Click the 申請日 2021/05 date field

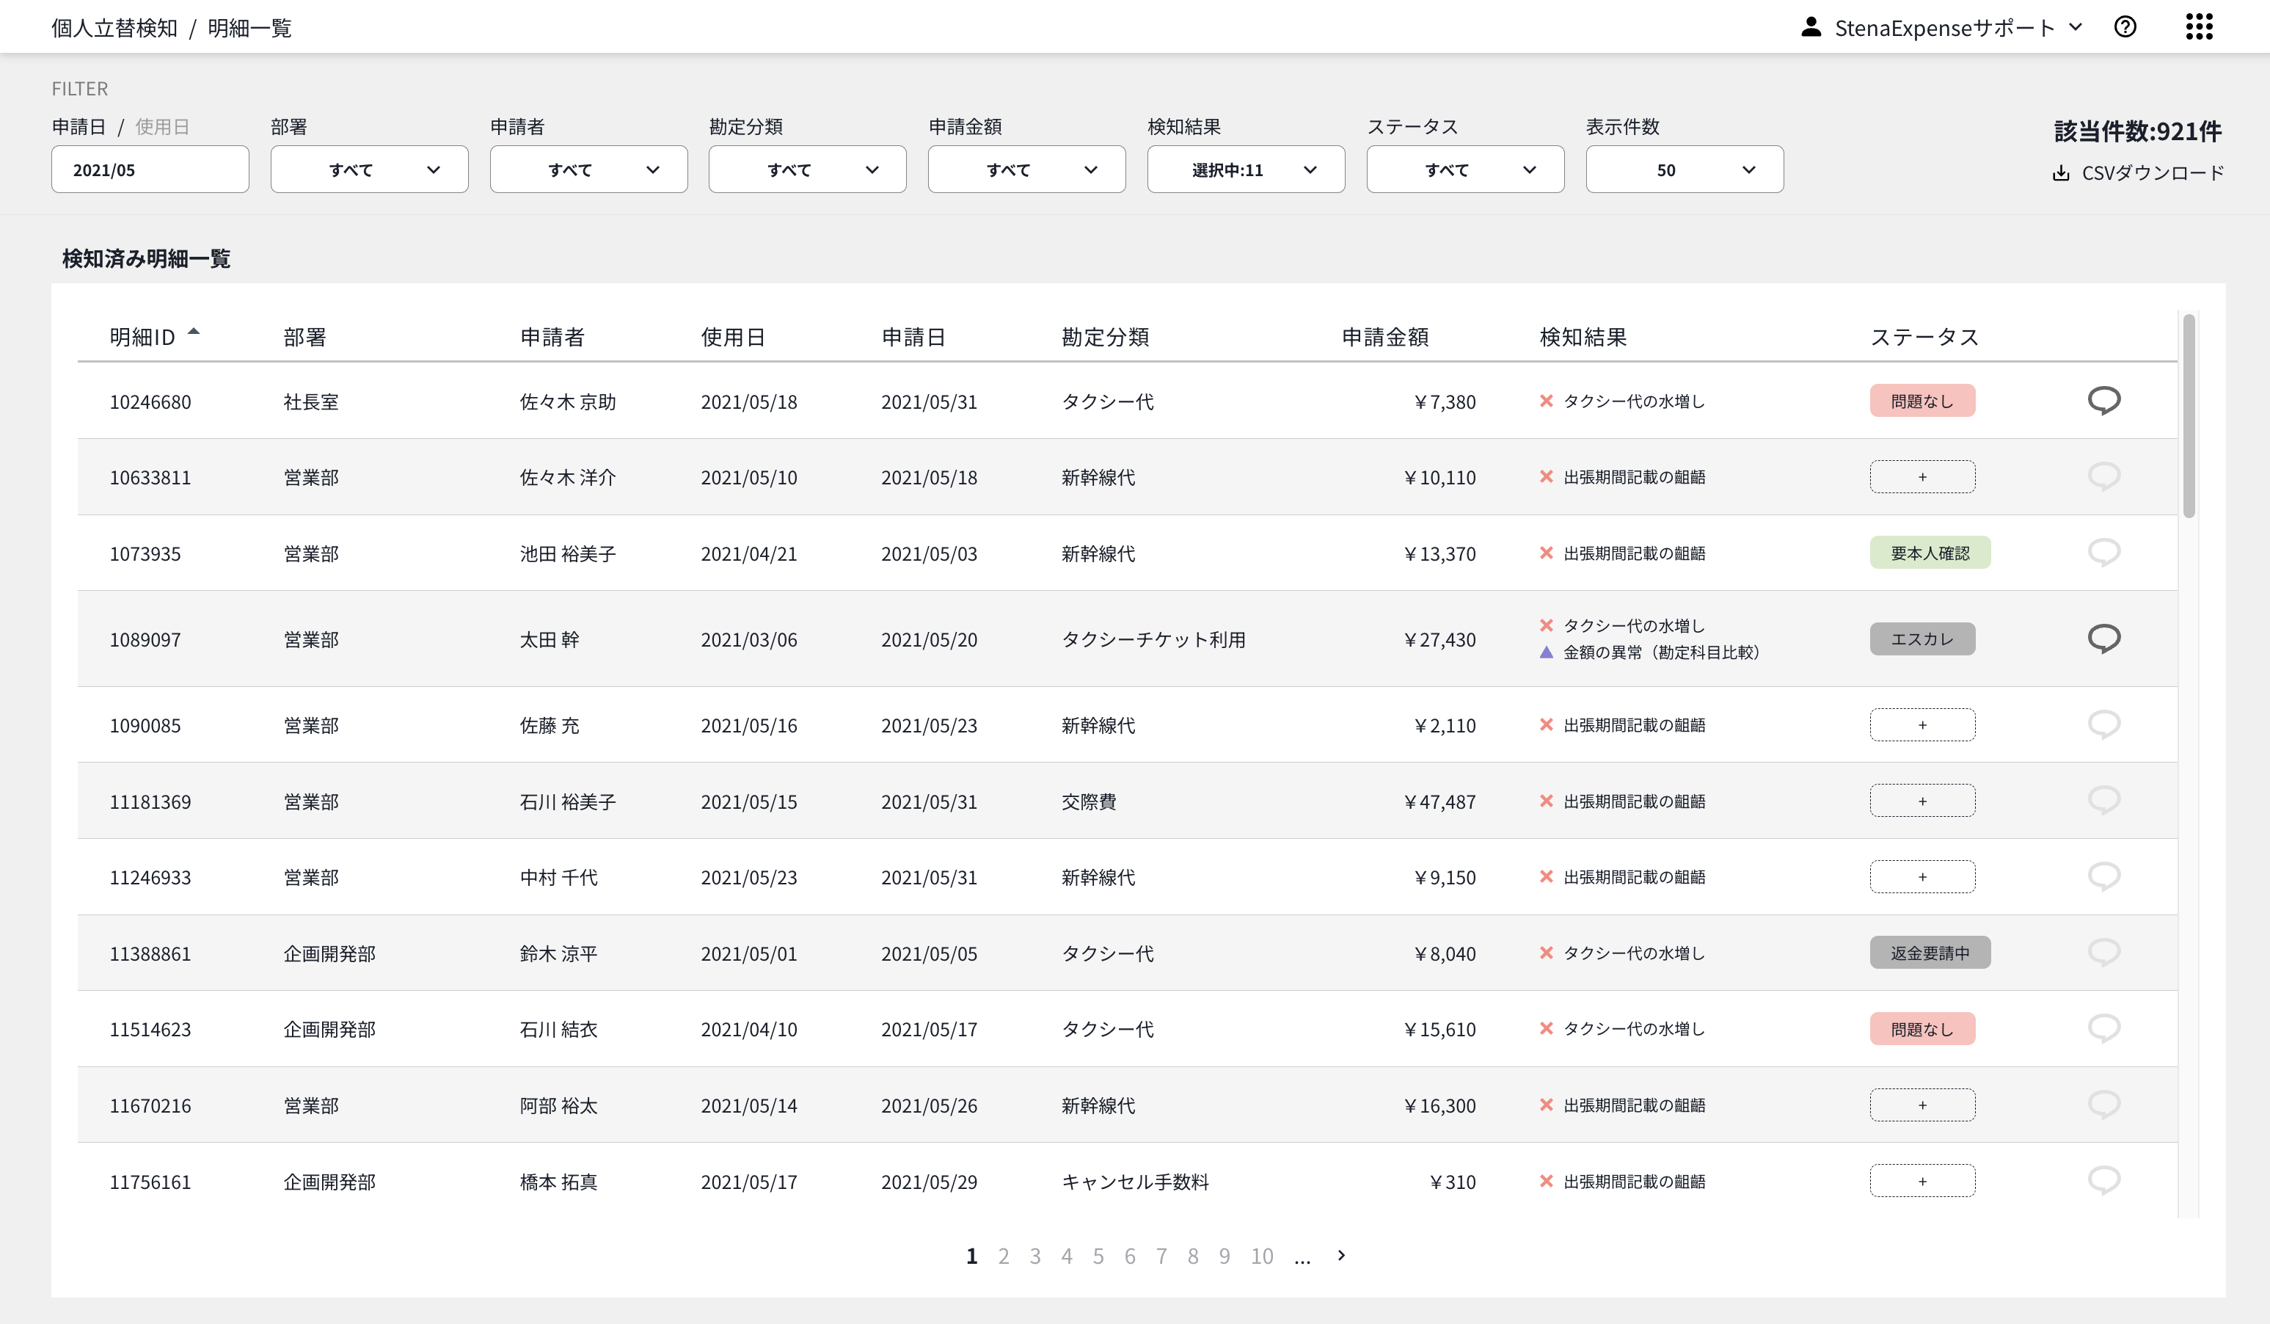click(x=150, y=170)
